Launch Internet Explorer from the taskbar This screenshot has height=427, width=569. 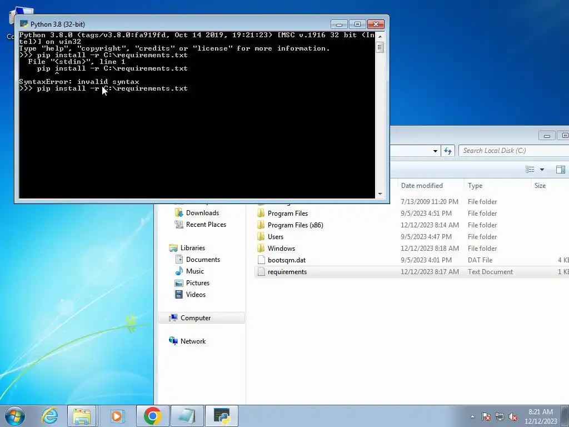point(49,416)
